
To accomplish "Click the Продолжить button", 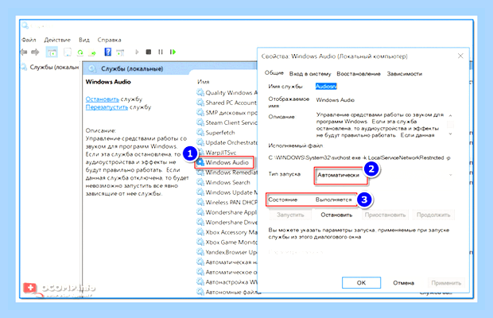I will pos(433,215).
